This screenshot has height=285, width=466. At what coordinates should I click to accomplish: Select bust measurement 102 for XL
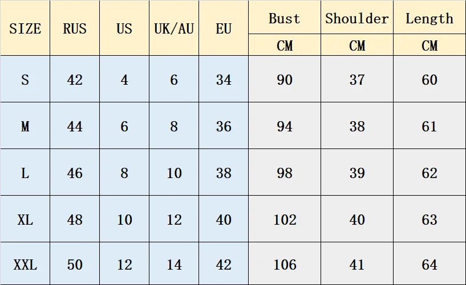click(x=285, y=220)
